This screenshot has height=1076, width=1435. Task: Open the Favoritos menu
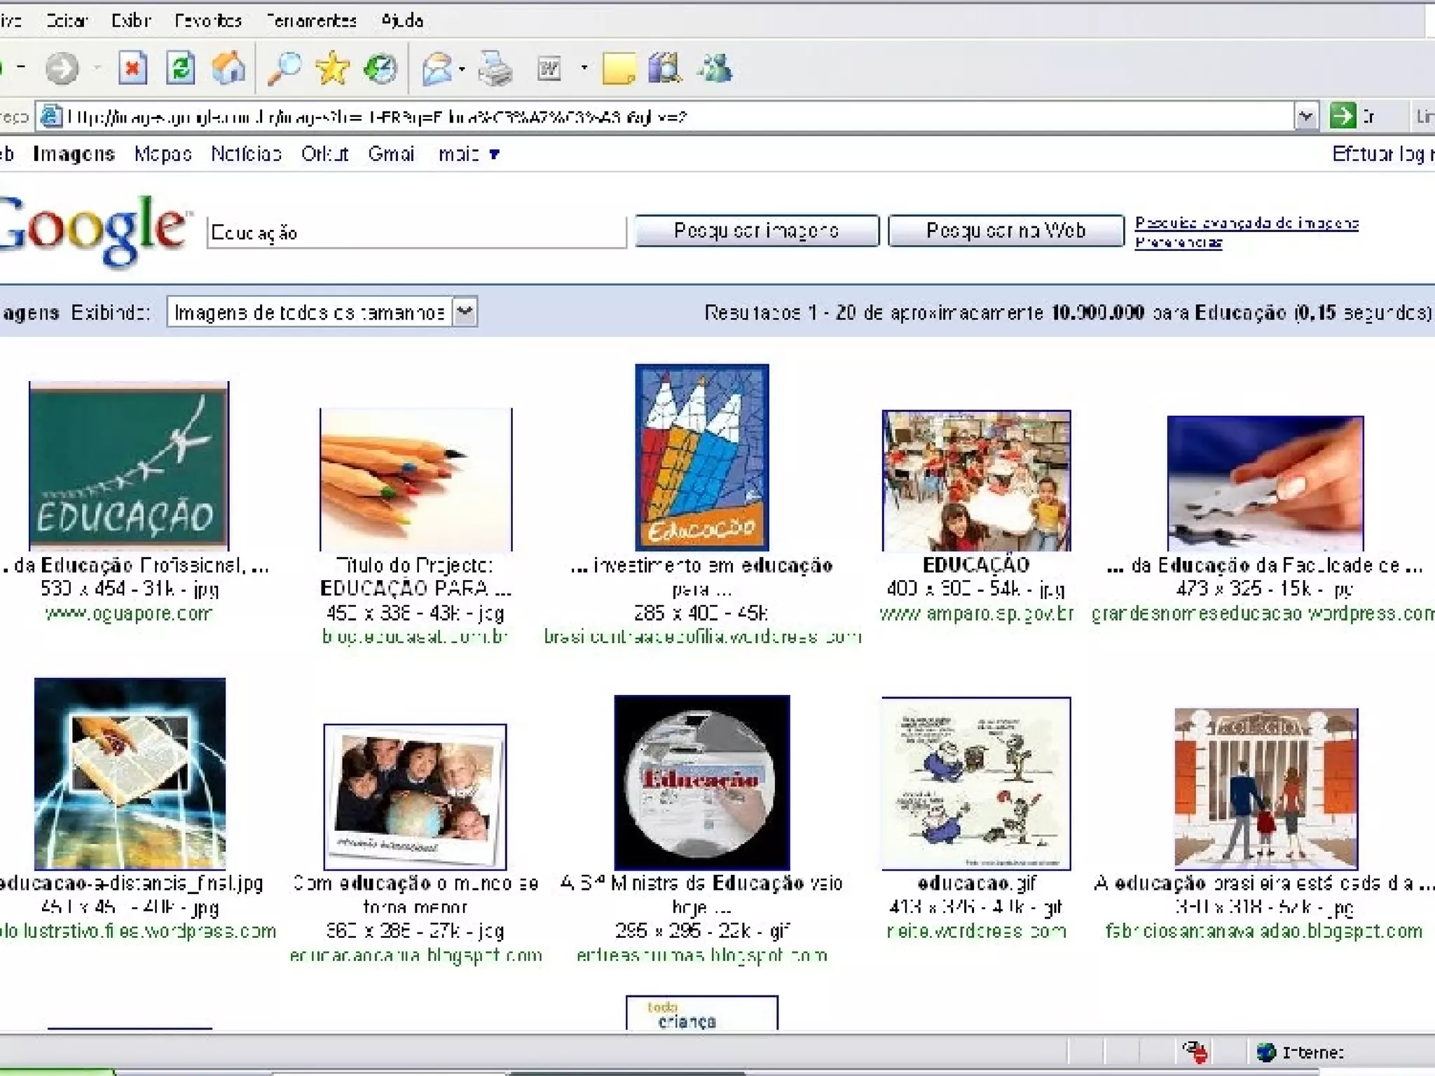(x=208, y=20)
